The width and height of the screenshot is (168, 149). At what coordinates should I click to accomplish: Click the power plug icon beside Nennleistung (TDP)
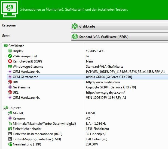point(10,144)
